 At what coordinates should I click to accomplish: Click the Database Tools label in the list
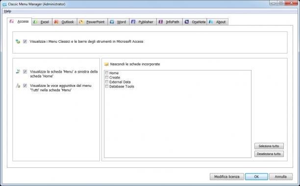tap(122, 86)
